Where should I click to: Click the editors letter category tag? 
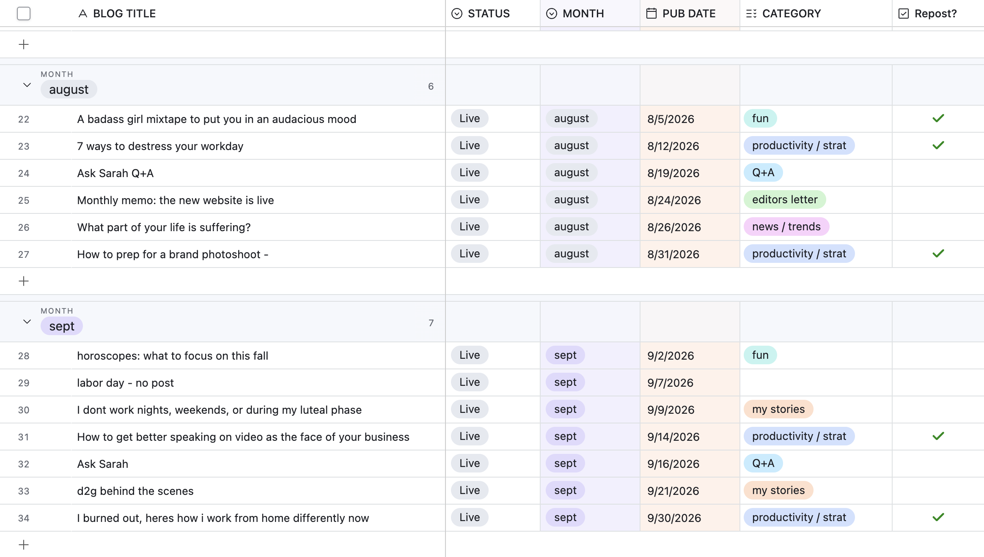pos(785,199)
